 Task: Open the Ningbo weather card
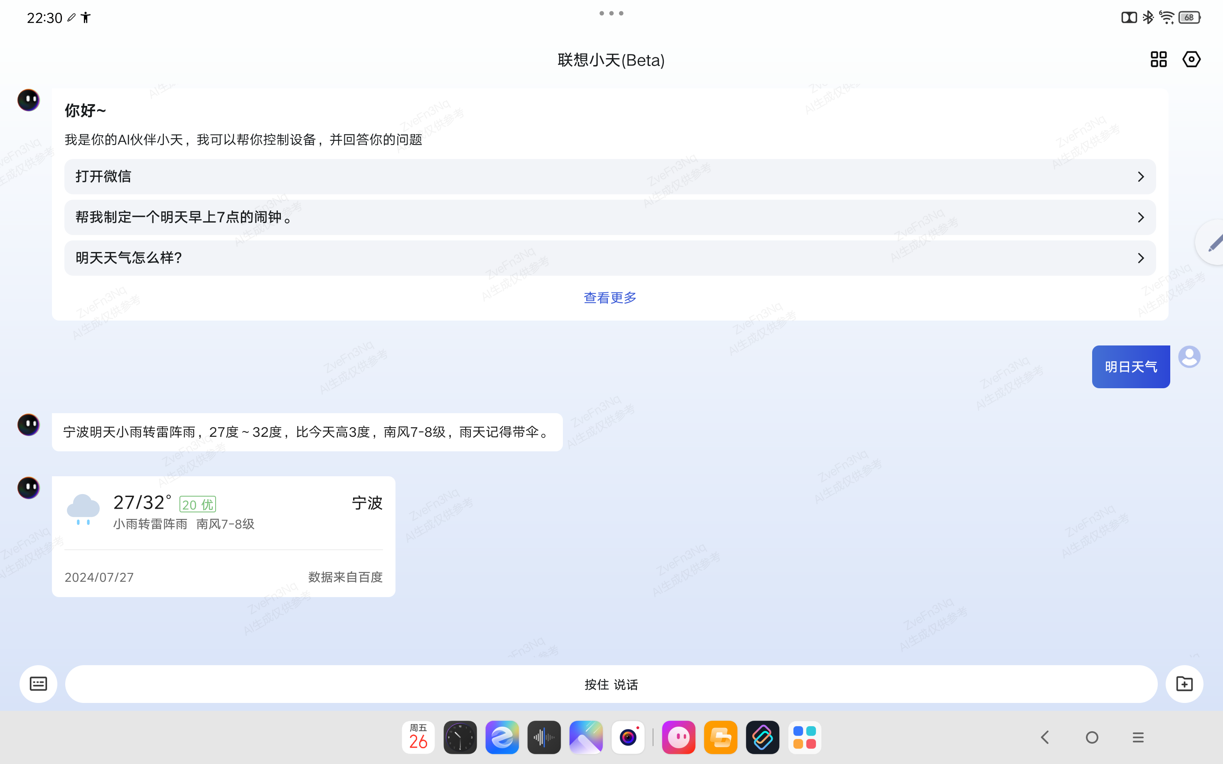223,536
